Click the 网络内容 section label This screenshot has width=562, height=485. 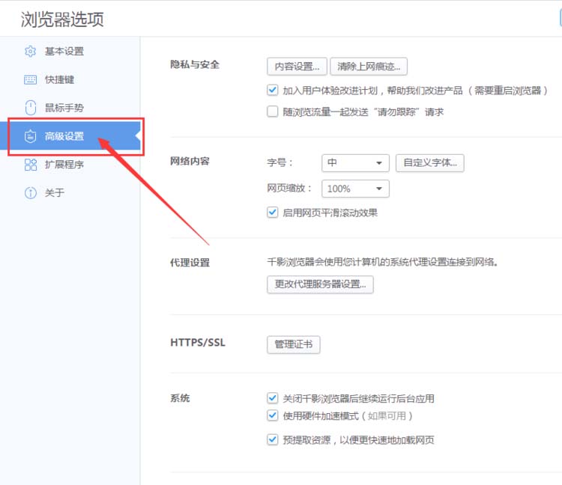190,162
